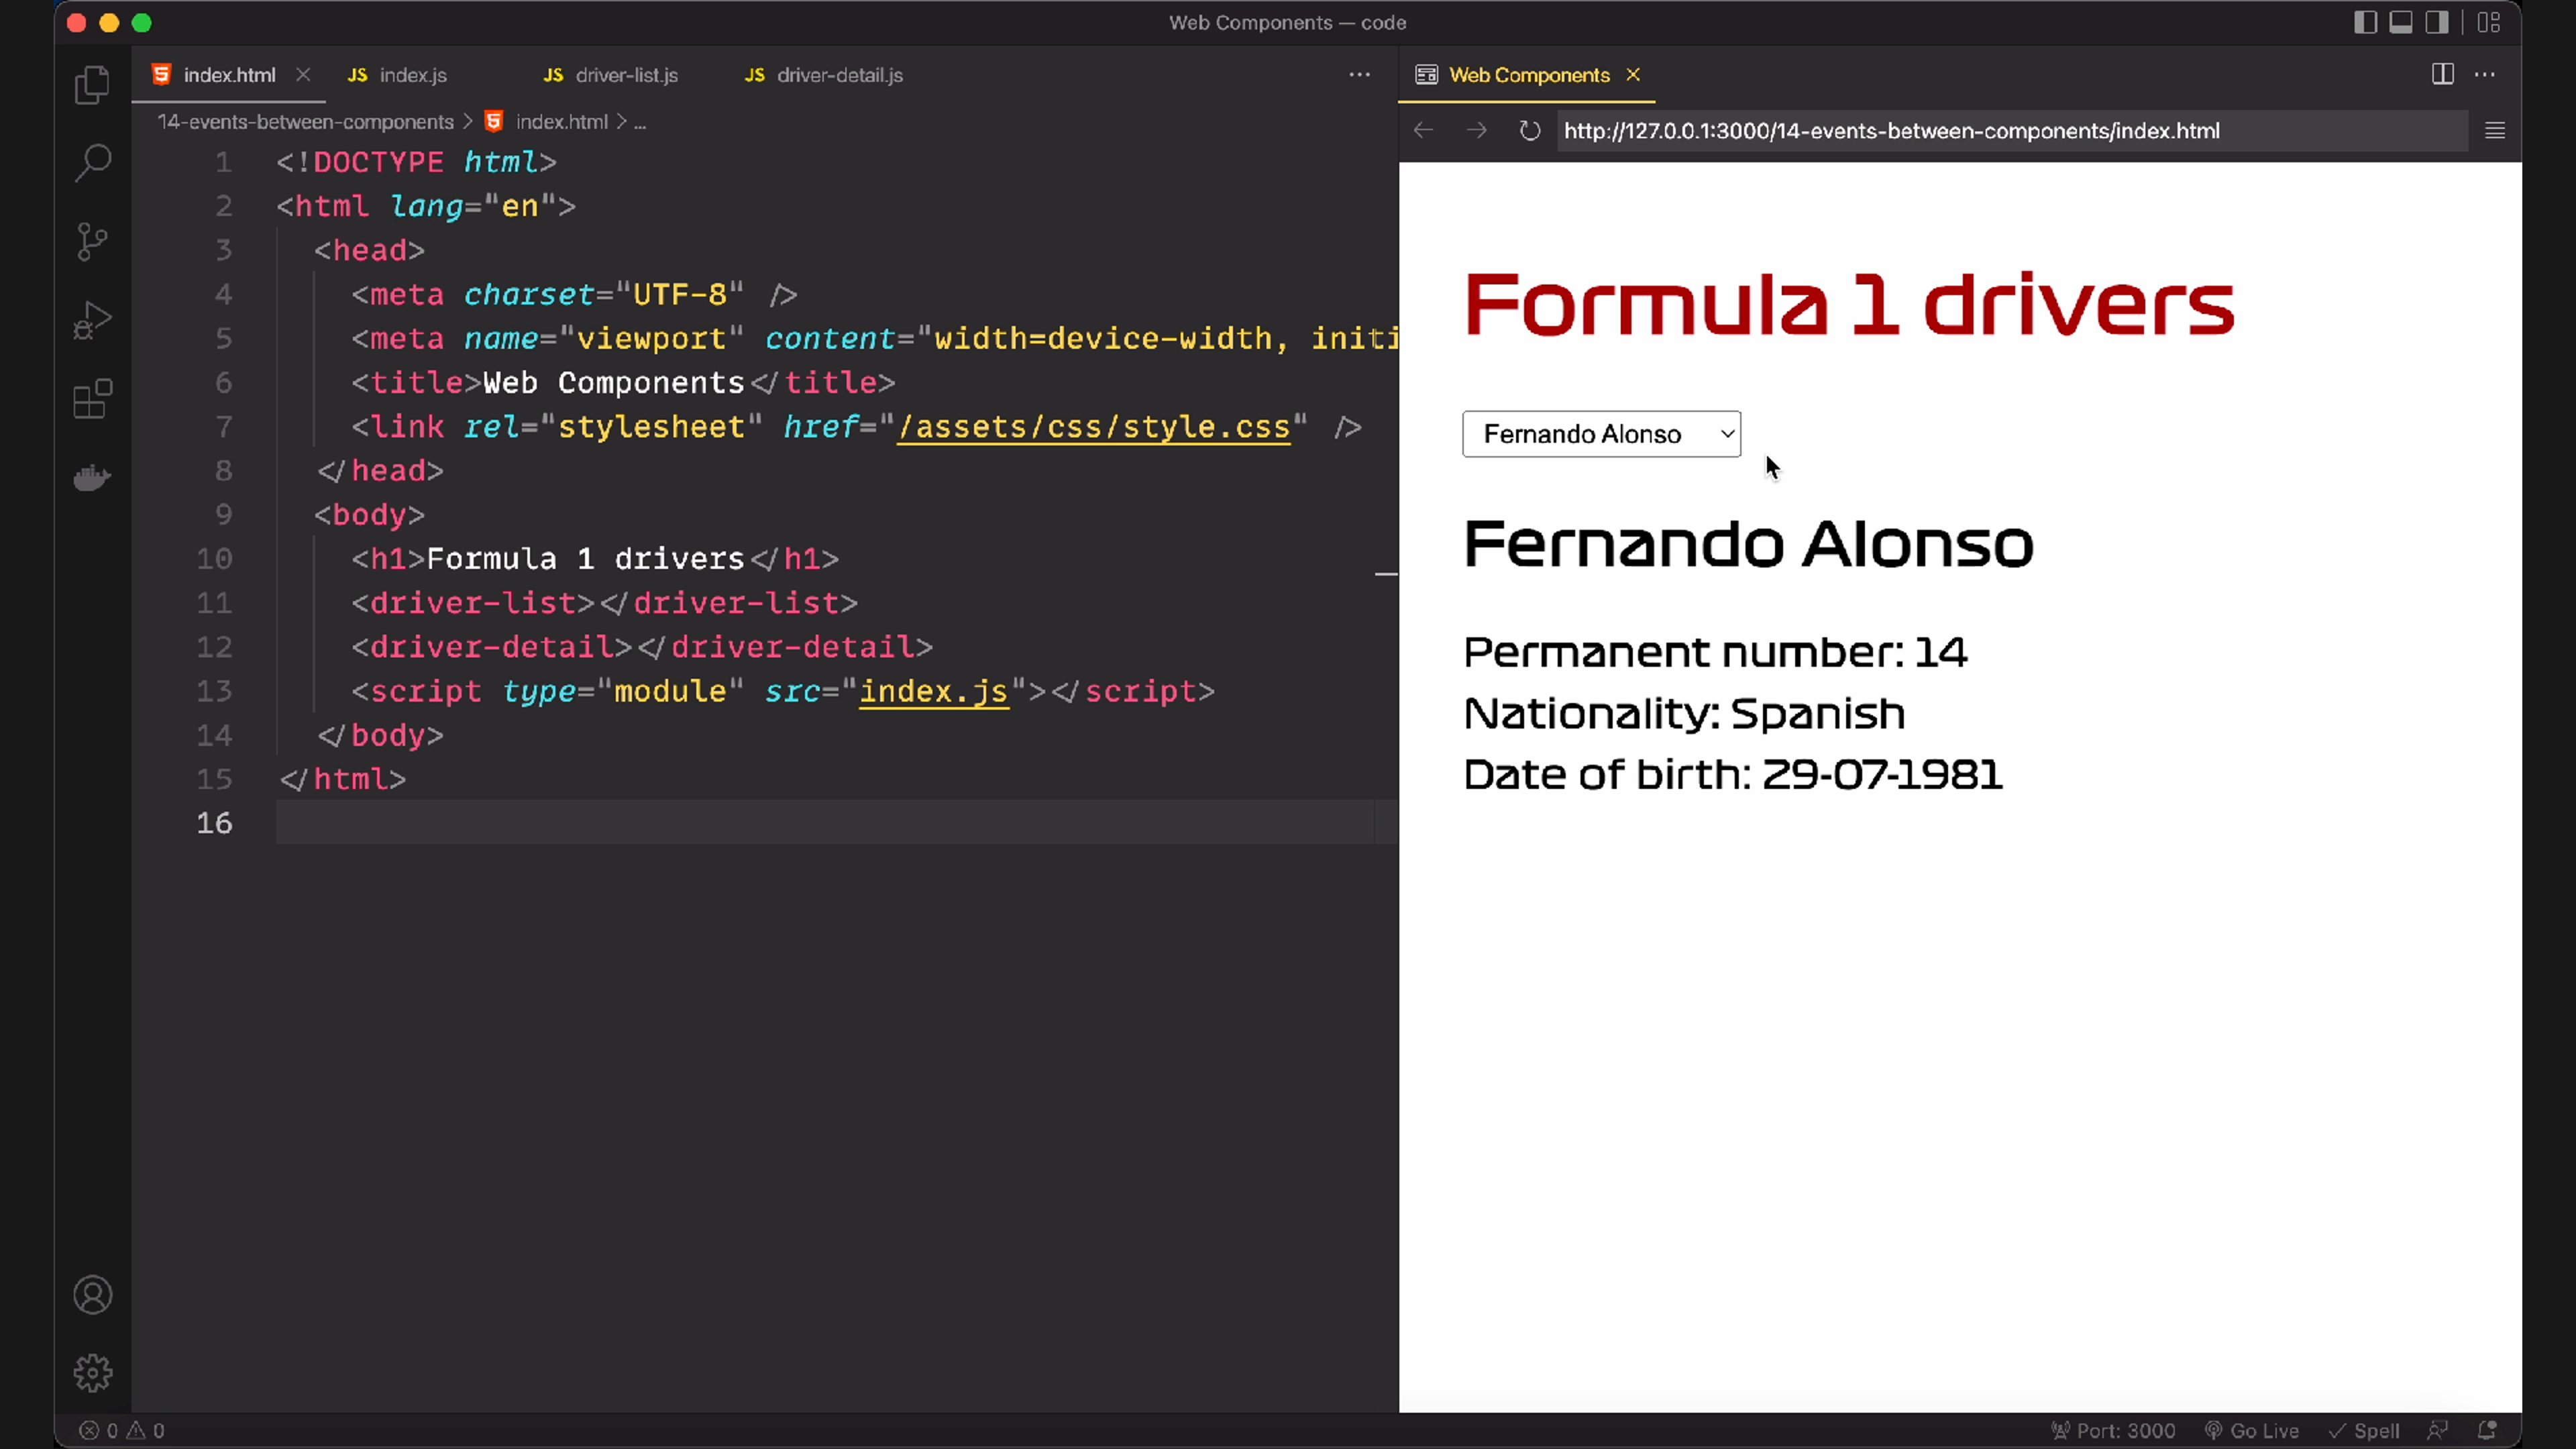Open the Explorer sidebar icon
Screen dimensions: 2576x1449
coord(92,85)
